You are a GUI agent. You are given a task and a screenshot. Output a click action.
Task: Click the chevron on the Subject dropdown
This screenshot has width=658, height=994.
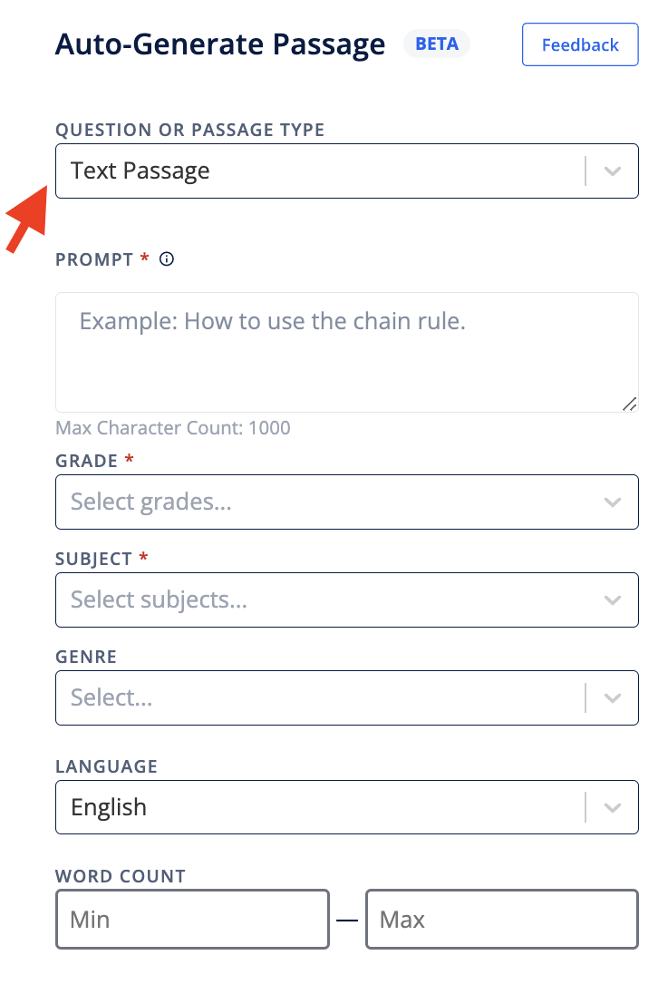point(614,599)
